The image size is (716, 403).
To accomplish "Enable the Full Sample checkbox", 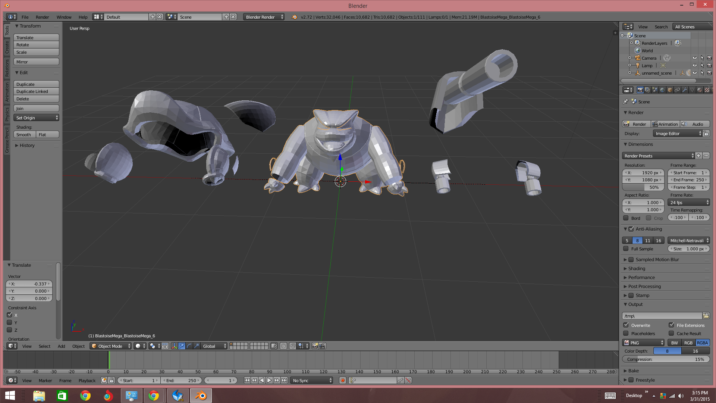I will (626, 249).
